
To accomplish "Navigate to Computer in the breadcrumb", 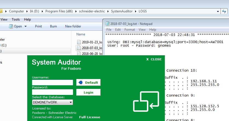I will point(16,11).
